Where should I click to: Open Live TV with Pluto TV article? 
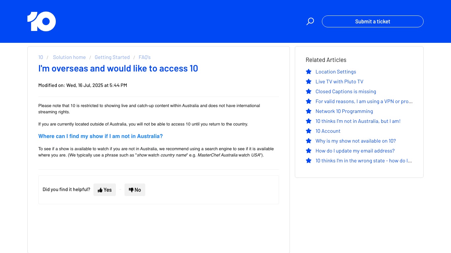point(339,82)
